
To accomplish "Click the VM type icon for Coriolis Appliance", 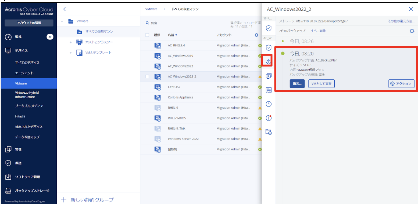I will (x=158, y=97).
